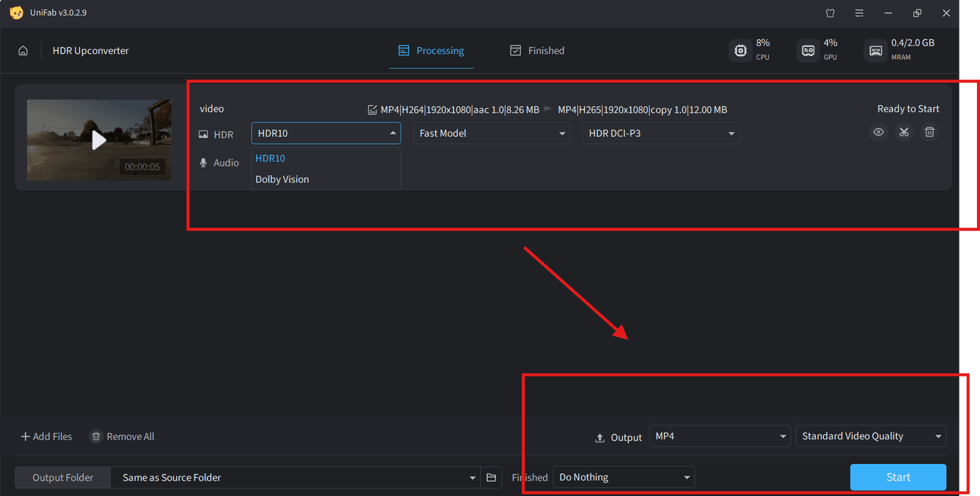
Task: Open the Standard Video Quality dropdown
Action: tap(871, 436)
